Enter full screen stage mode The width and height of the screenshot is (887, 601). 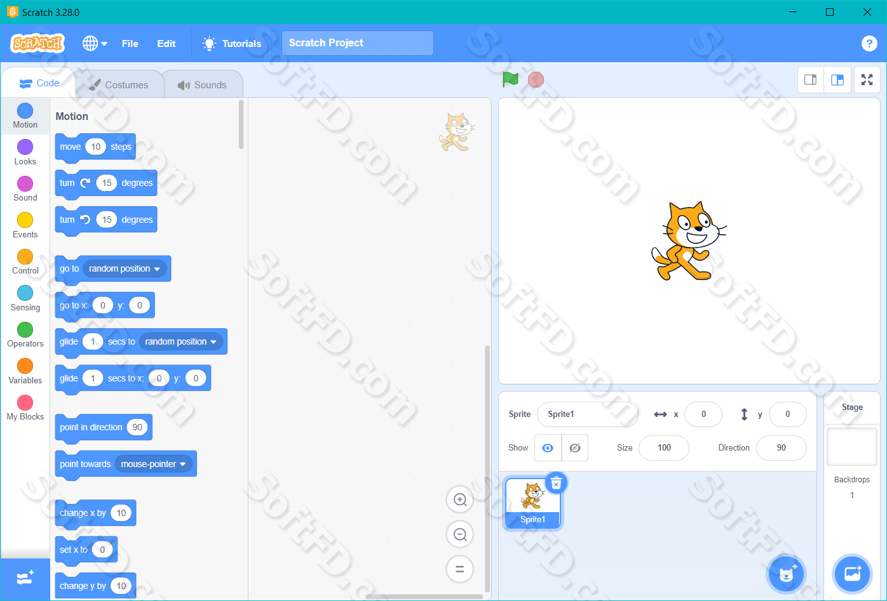pyautogui.click(x=867, y=80)
